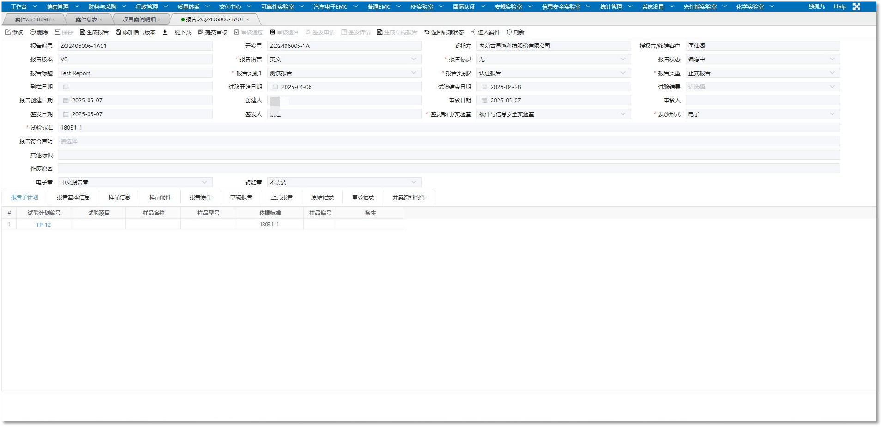Refresh the page with 刷新 icon
The height and width of the screenshot is (427, 882).
(x=509, y=32)
